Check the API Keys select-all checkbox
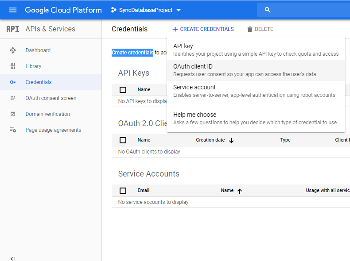 coord(123,90)
